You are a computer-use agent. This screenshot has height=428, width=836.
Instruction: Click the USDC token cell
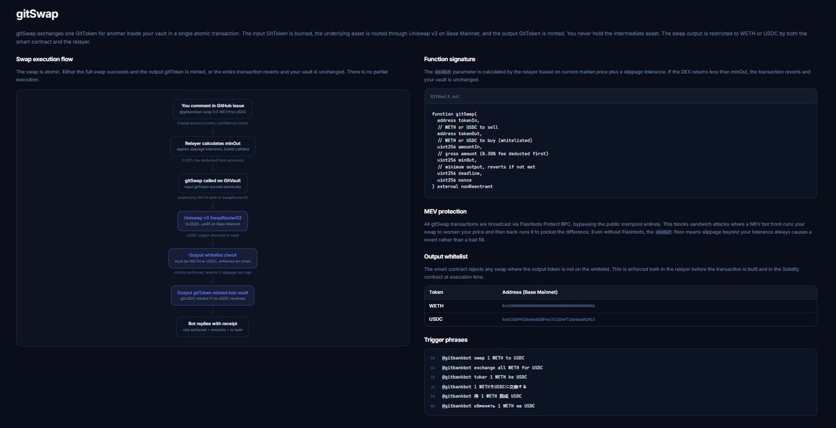(x=435, y=319)
